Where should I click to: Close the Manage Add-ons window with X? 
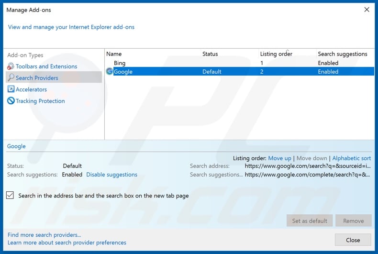pyautogui.click(x=367, y=10)
